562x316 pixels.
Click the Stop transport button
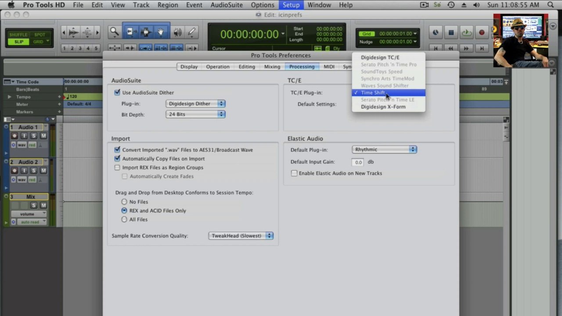pos(451,32)
